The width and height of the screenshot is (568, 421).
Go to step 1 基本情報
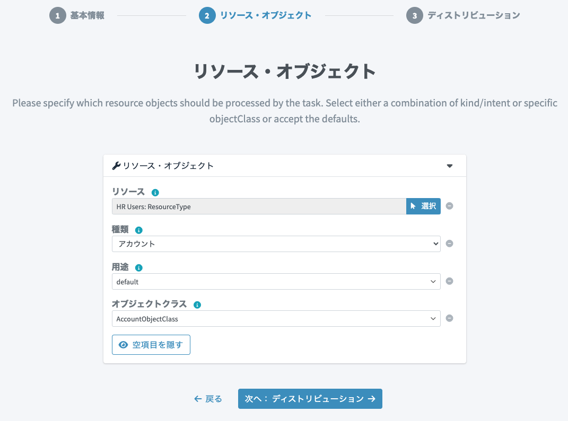tap(77, 15)
